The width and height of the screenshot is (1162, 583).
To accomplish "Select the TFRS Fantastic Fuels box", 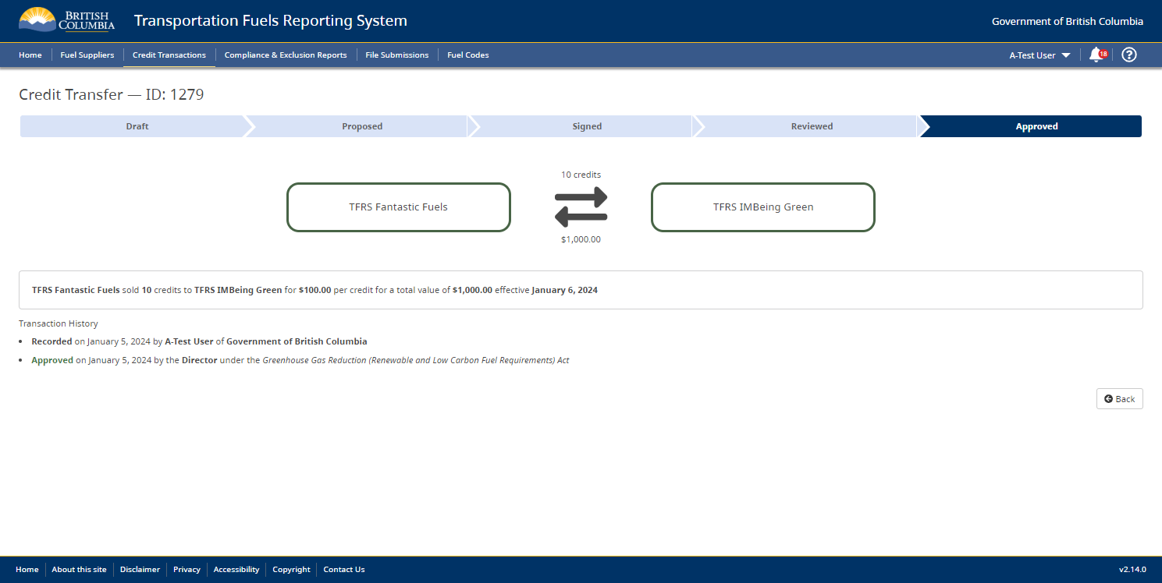I will 399,207.
